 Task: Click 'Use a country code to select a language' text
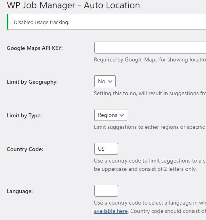(150, 203)
